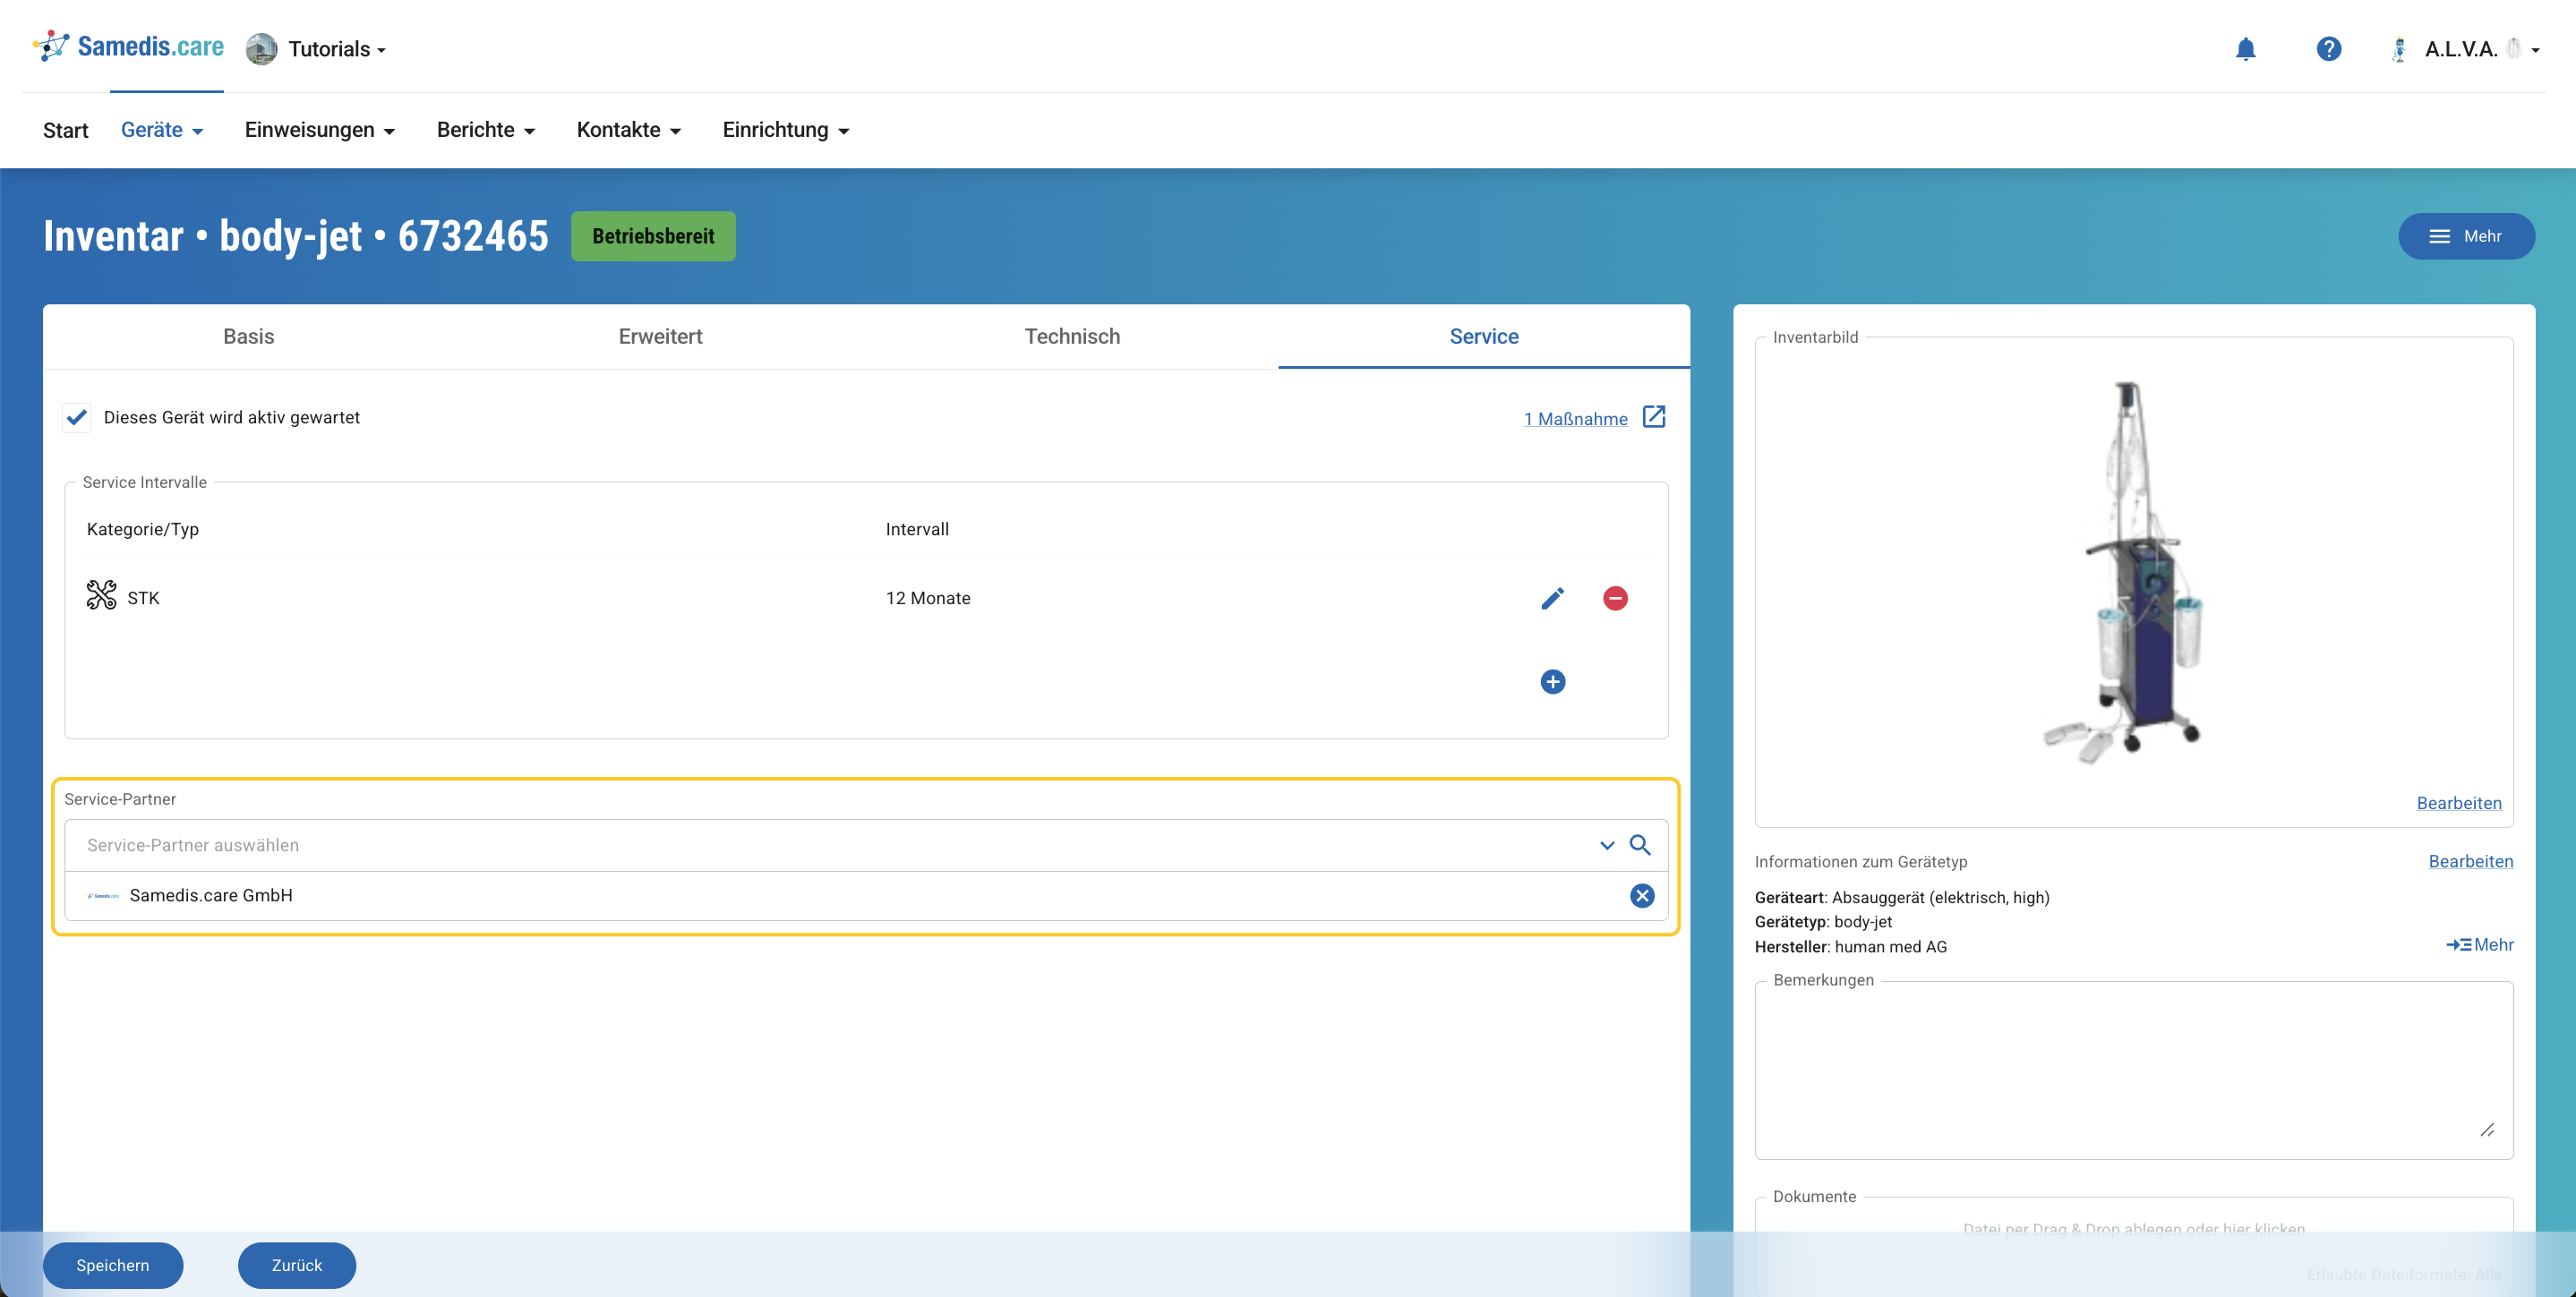Open the '1 Maßnahme' link
The width and height of the screenshot is (2576, 1297).
1575,419
